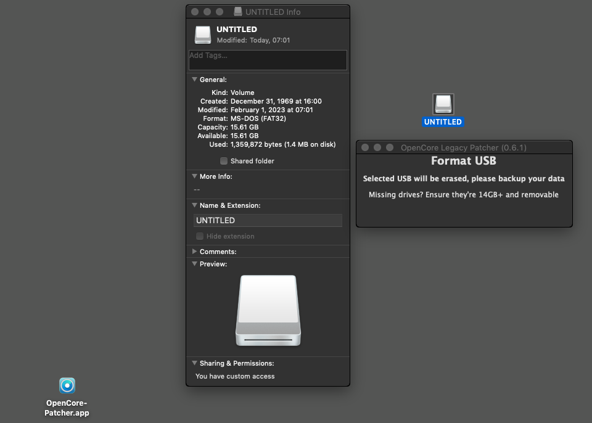
Task: Click the Format value MS-DOS (FAT32)
Action: coord(258,118)
